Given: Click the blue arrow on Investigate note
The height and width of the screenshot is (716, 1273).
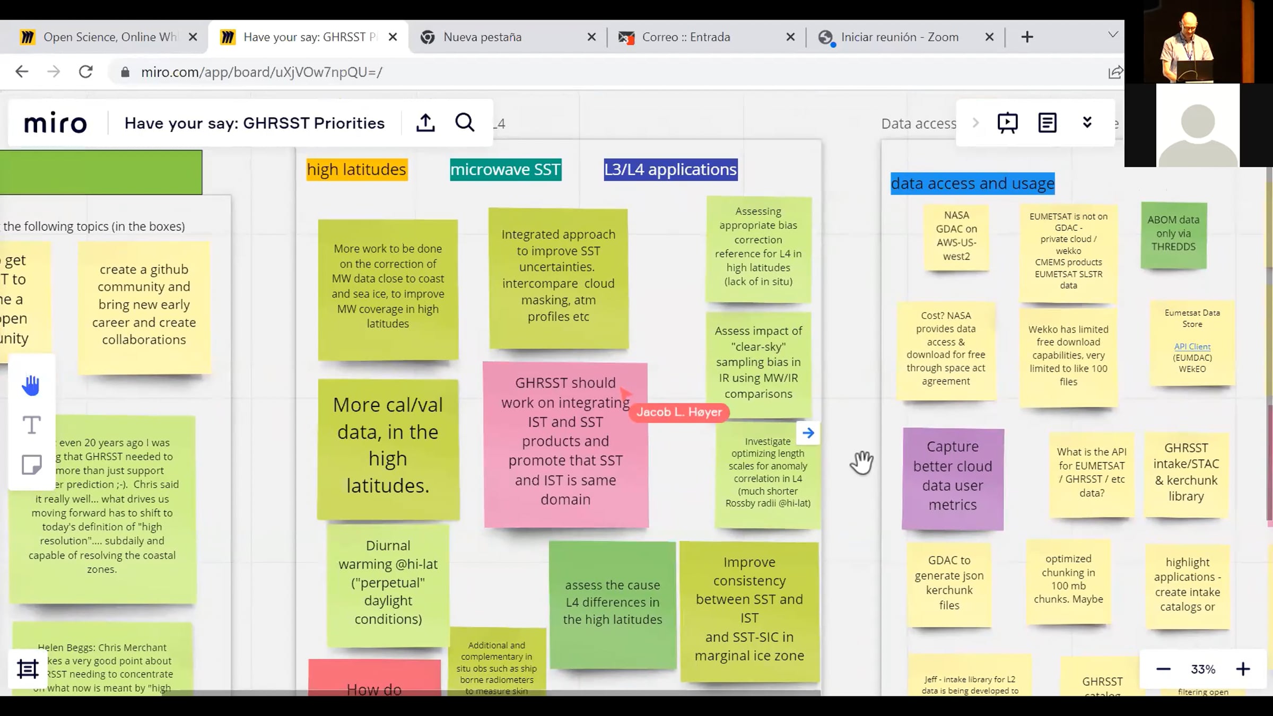Looking at the screenshot, I should click(x=808, y=433).
